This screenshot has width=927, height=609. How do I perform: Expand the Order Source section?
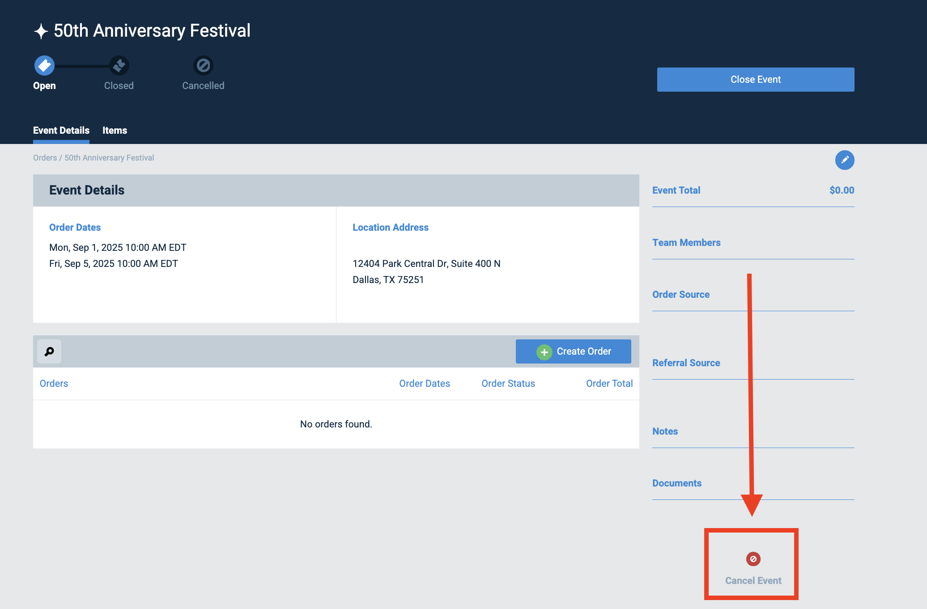(753, 295)
